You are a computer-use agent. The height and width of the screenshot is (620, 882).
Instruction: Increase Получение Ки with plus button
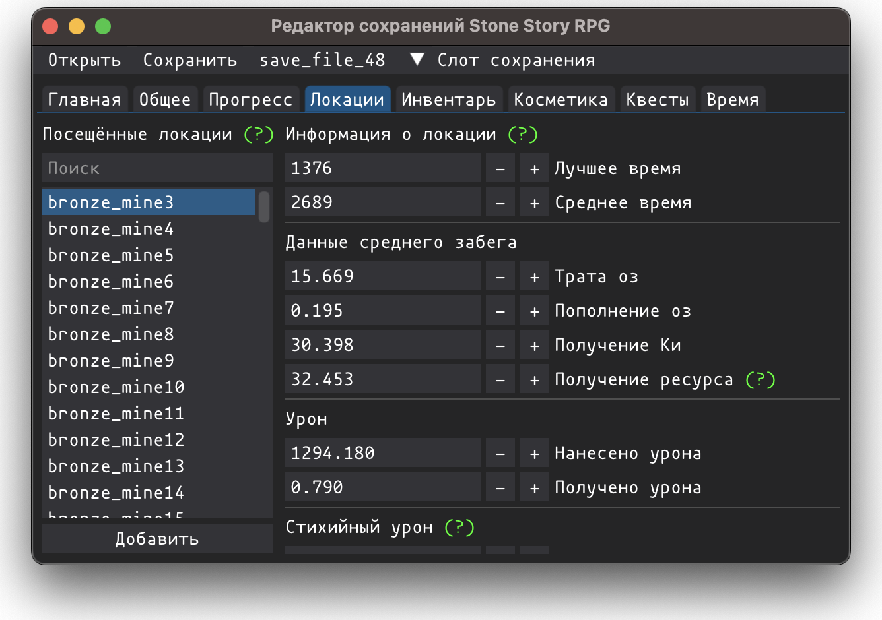(535, 345)
